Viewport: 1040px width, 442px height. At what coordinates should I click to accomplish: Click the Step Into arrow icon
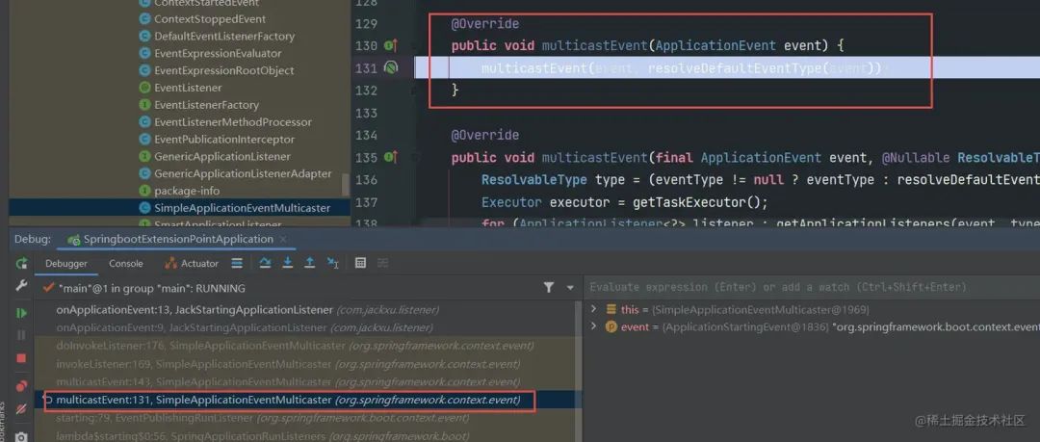[288, 264]
